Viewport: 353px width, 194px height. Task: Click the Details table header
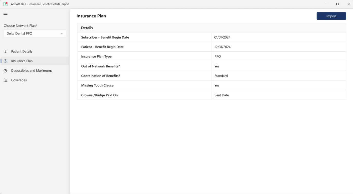pos(87,28)
